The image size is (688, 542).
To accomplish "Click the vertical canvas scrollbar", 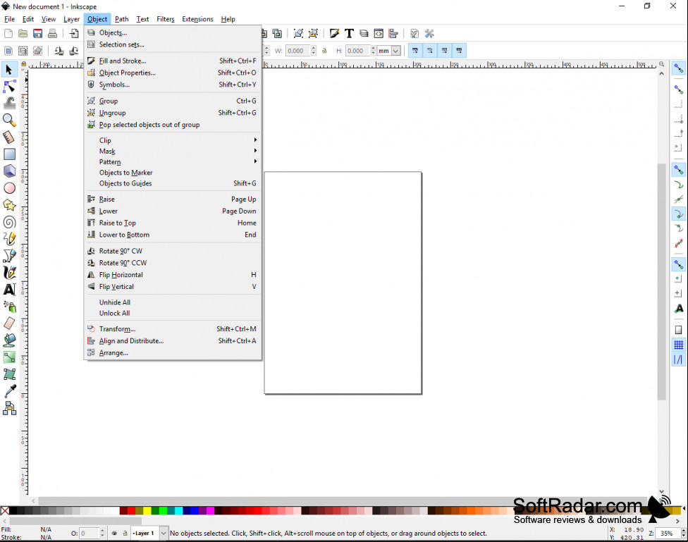I will tap(661, 282).
